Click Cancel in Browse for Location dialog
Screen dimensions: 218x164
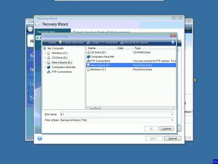click(167, 128)
